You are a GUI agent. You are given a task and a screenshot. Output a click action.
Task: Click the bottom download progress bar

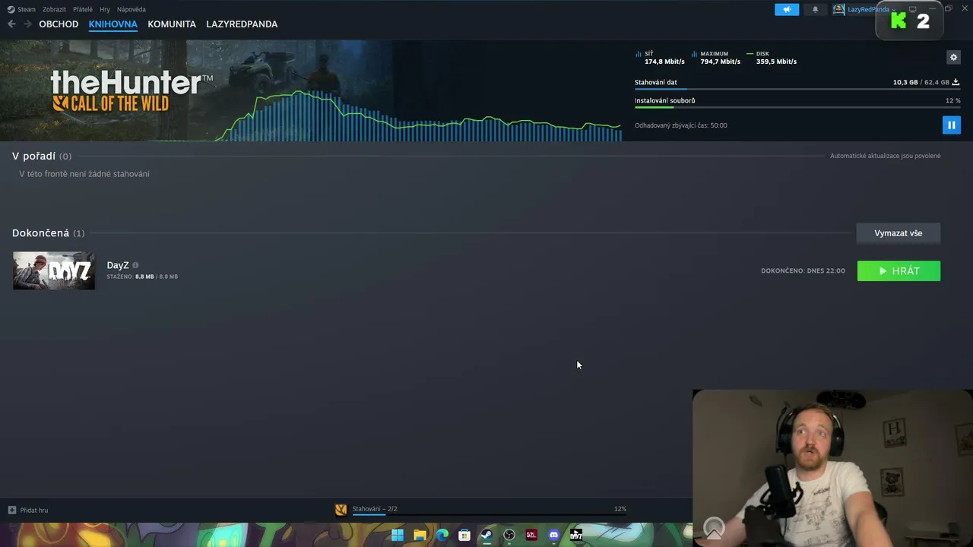pos(490,515)
